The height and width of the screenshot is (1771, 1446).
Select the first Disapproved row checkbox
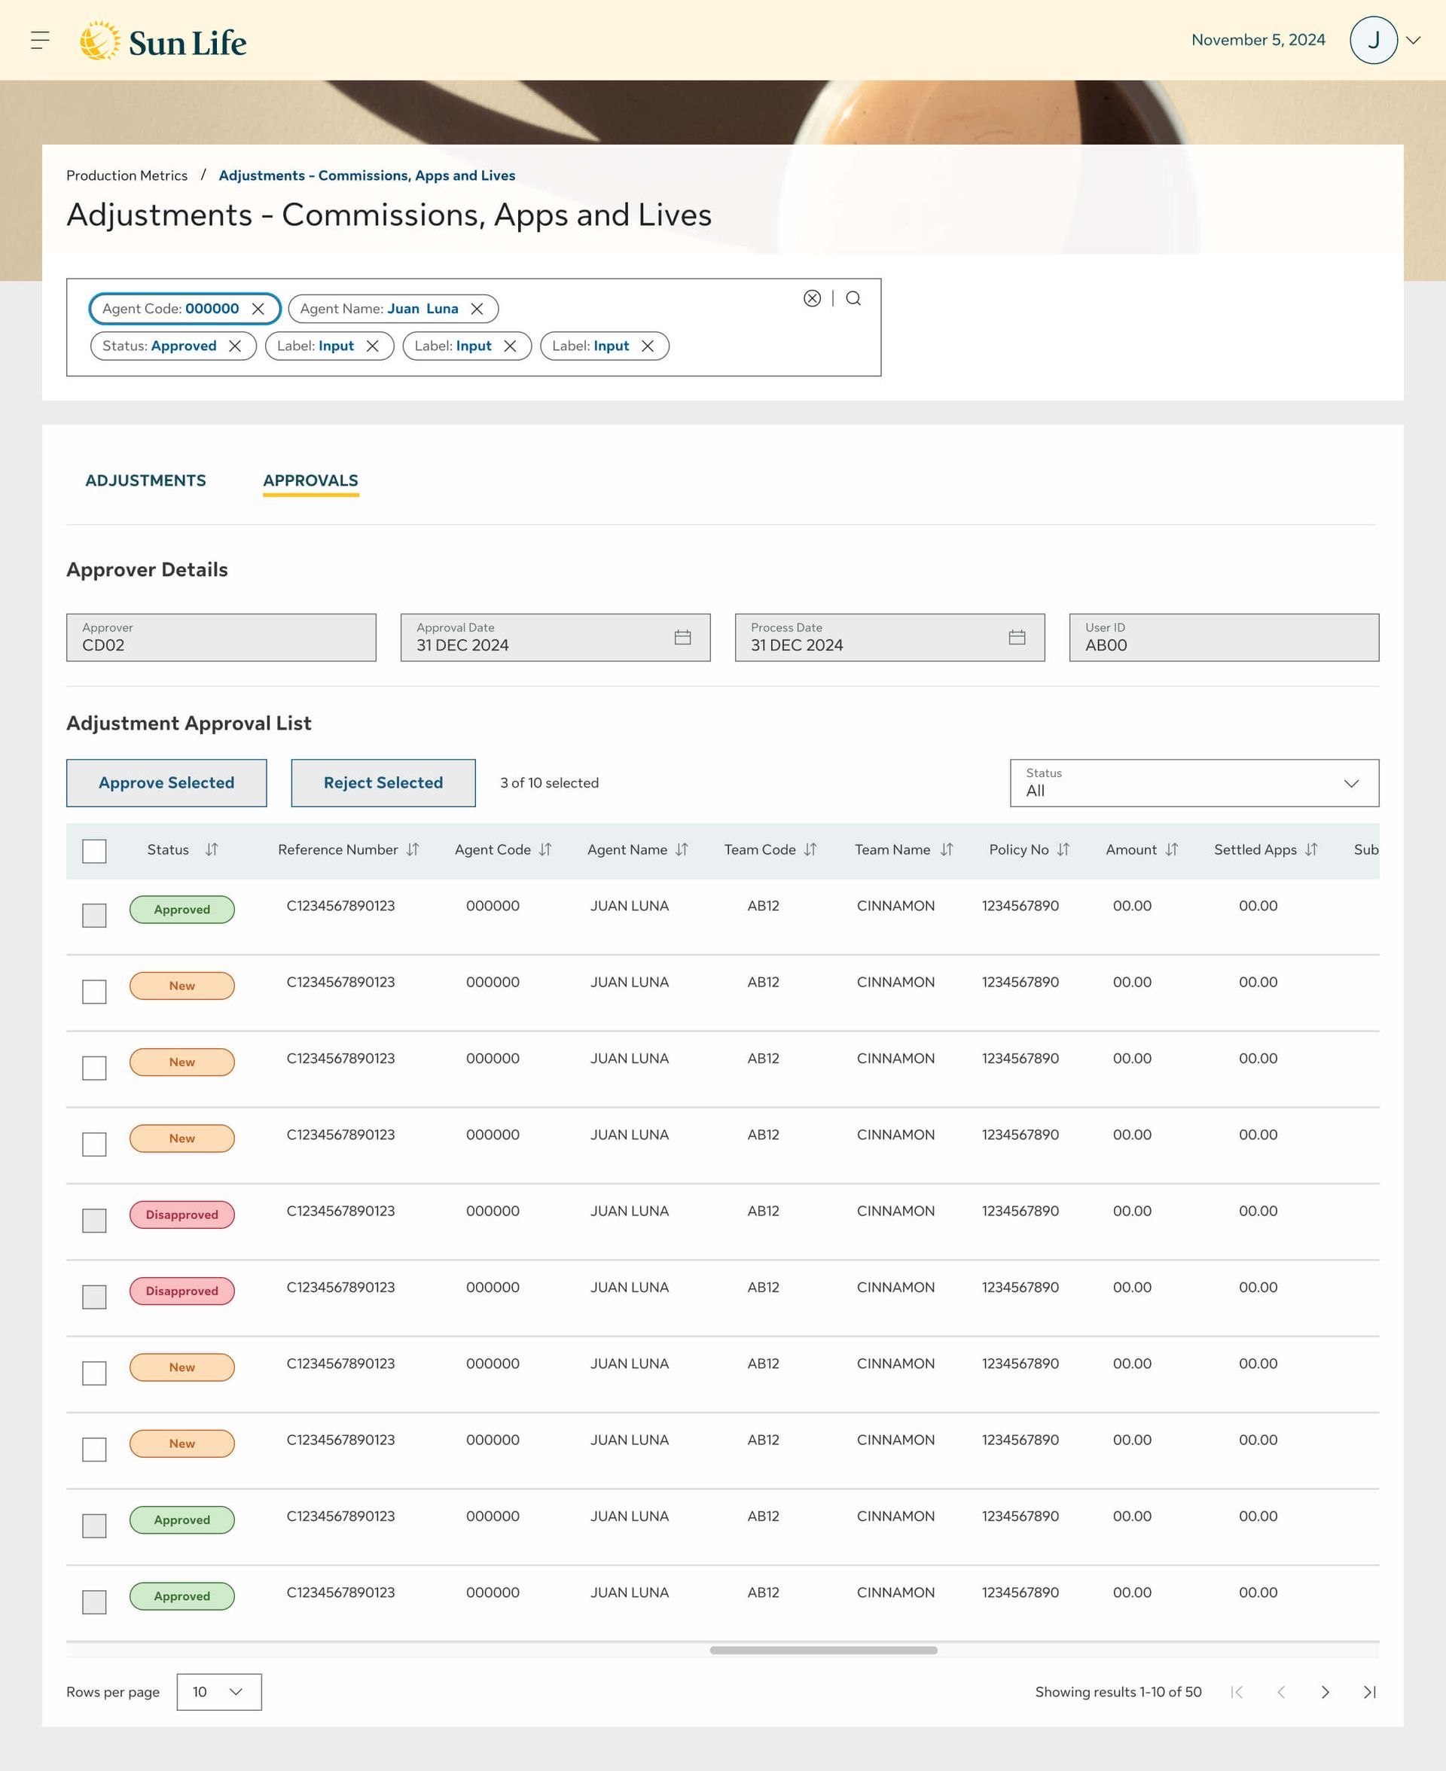pos(94,1221)
